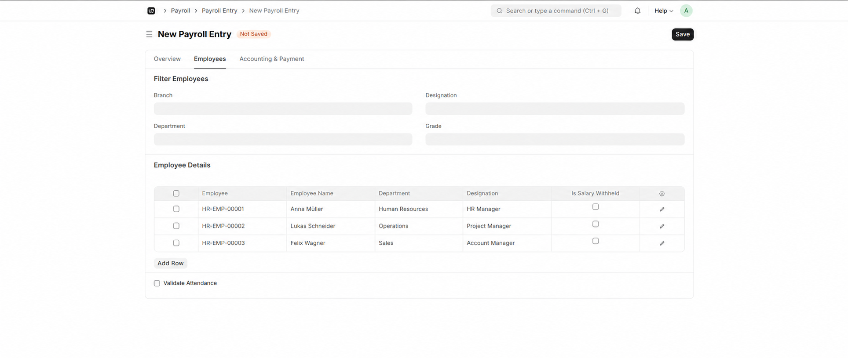Click the Sales department cell

coord(419,243)
